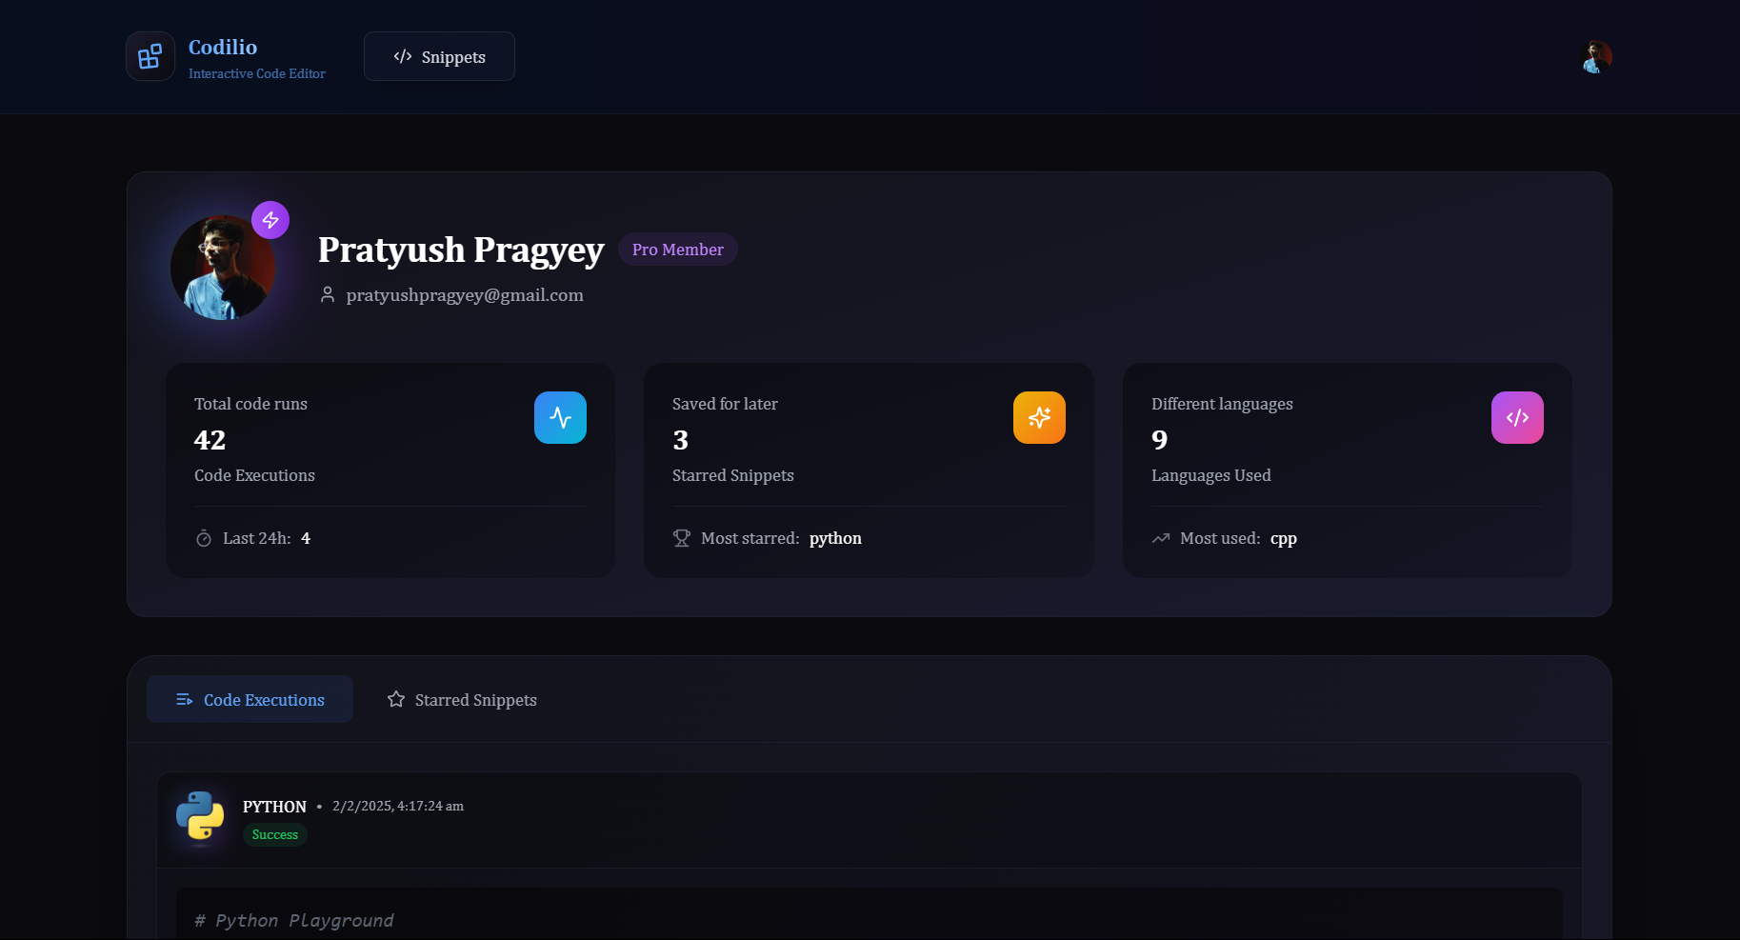The image size is (1740, 940).
Task: Click the blue activity icon on Total code runs
Action: pyautogui.click(x=560, y=417)
